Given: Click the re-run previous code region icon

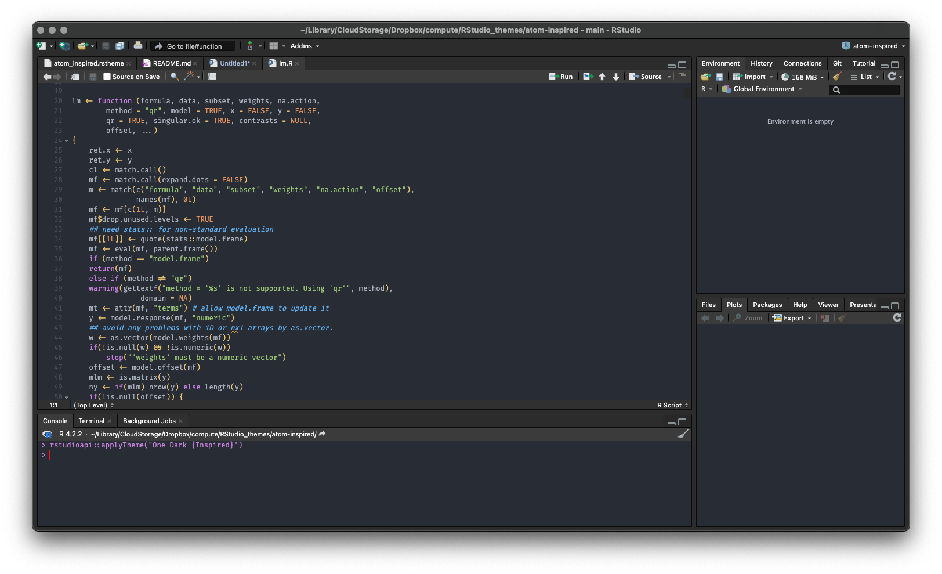Looking at the screenshot, I should pos(588,77).
